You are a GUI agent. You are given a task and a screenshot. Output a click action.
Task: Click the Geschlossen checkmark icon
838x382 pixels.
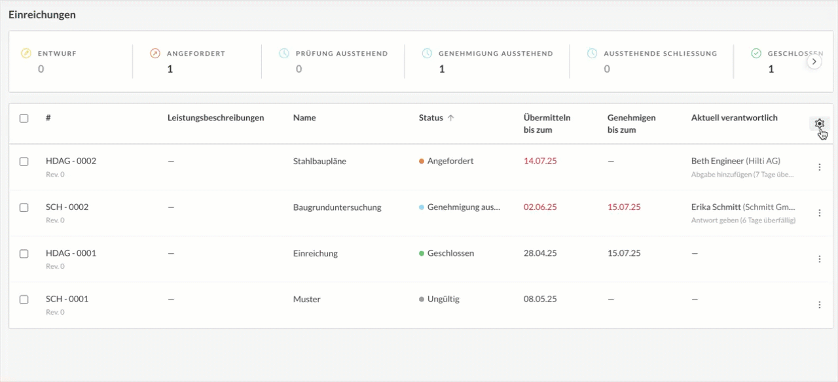(x=756, y=54)
